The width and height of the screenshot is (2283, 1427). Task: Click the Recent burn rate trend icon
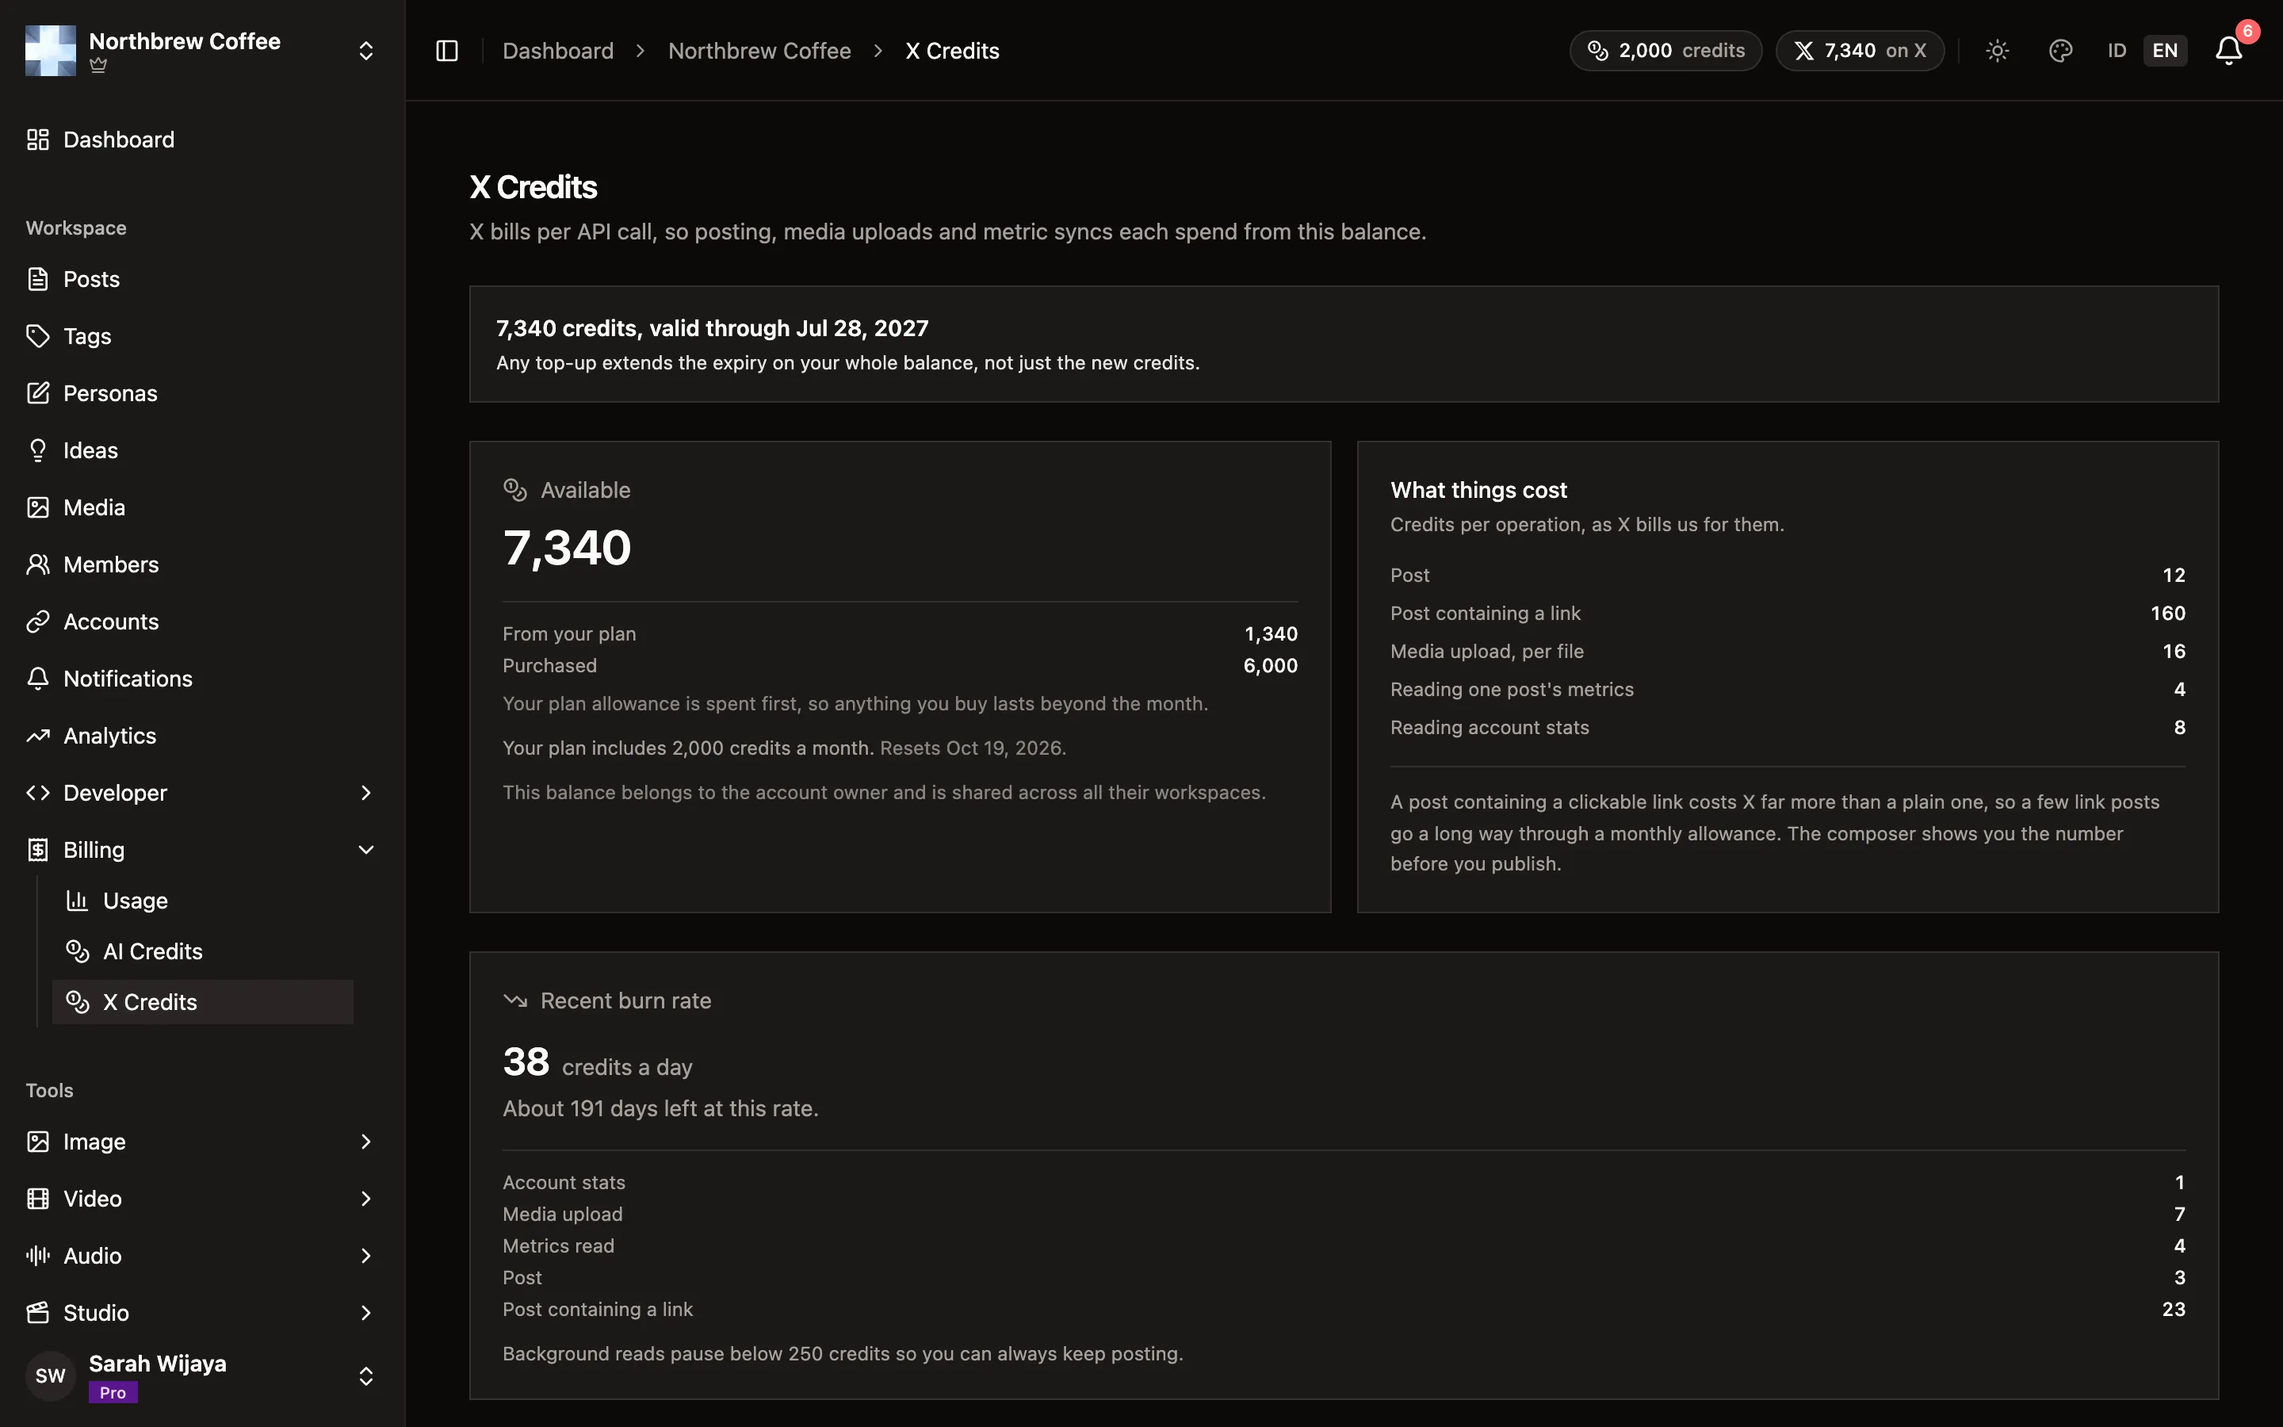515,1000
